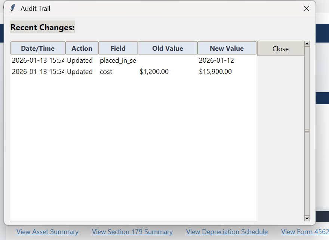Image resolution: width=329 pixels, height=240 pixels.
Task: Open View Section 179 Summary
Action: coord(132,232)
